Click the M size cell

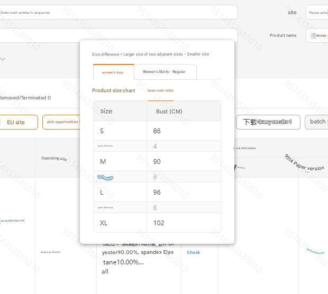[x=120, y=161]
